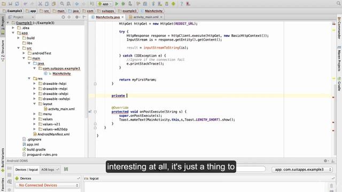The height and width of the screenshot is (192, 342).
Task: Navigate back with the blue arrow icon
Action: coord(77,4)
